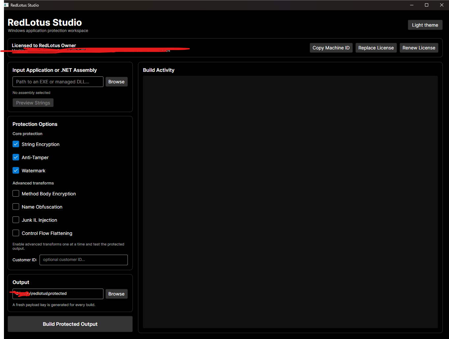Click the 'Enable advanced transforms one at a time' hint
Viewport: 449px width, 339px height.
tap(68, 246)
